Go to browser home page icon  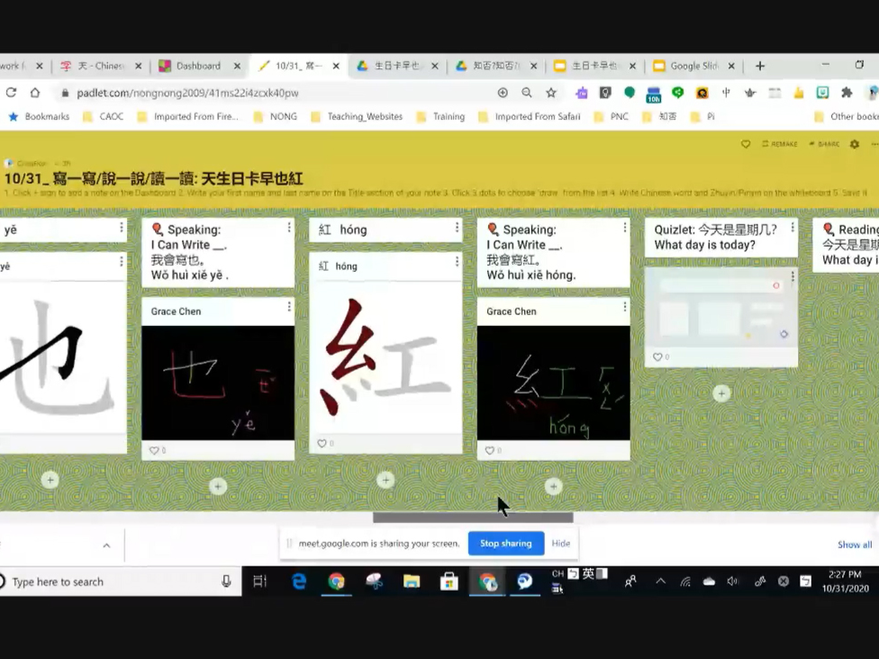coord(35,93)
